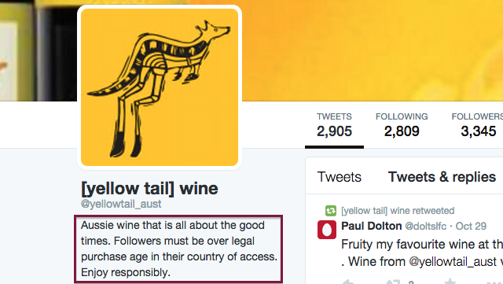
Task: Click the @yellowtail_aust handle under profile name
Action: 121,204
